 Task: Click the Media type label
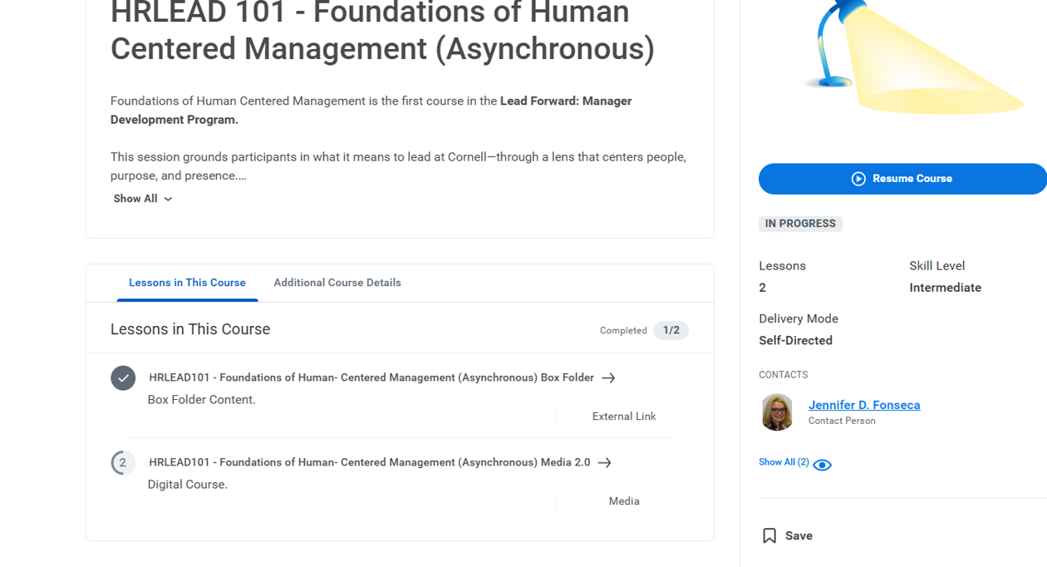tap(624, 501)
